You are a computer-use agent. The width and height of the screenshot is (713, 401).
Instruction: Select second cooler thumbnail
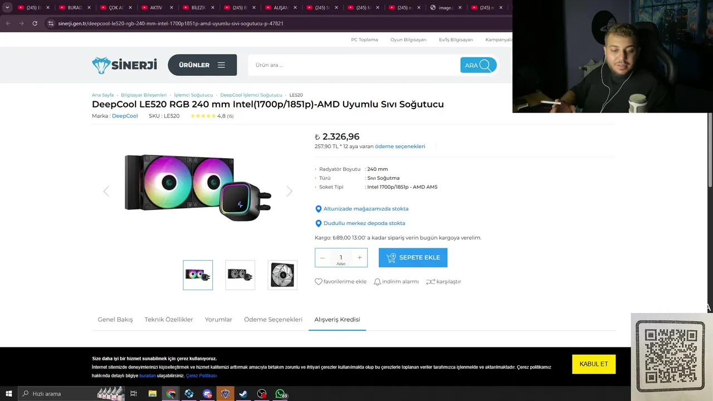point(240,275)
